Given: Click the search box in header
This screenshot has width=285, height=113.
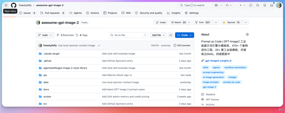Looking at the screenshot, I should [195, 5].
